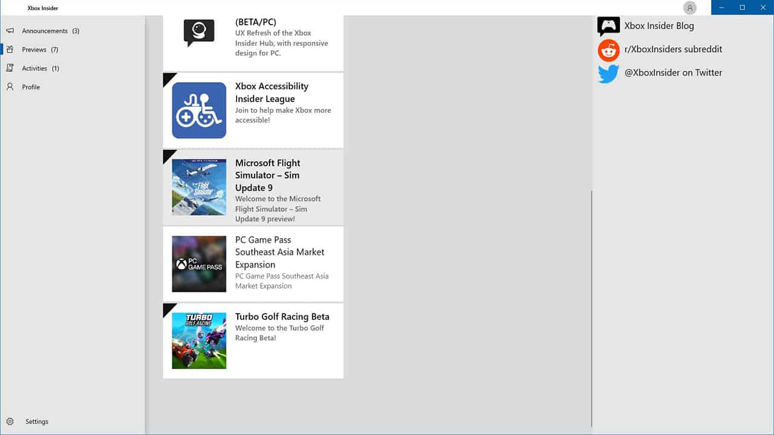Click the Twitter bird icon
Image resolution: width=774 pixels, height=435 pixels.
coord(608,73)
